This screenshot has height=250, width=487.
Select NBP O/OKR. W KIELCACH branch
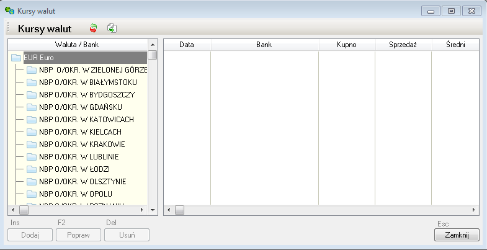(x=80, y=132)
